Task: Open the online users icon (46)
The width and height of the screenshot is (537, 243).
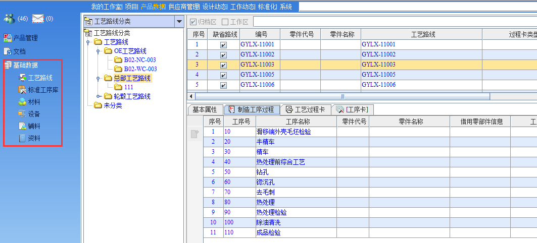Action: 9,19
